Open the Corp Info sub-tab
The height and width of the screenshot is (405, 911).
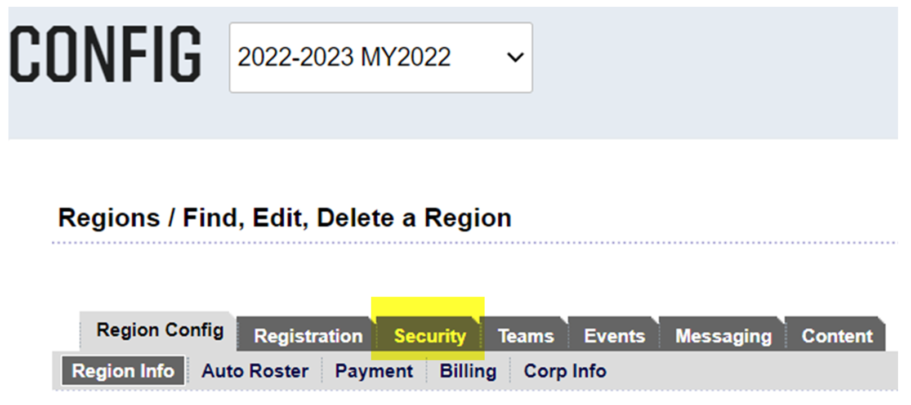pyautogui.click(x=565, y=371)
